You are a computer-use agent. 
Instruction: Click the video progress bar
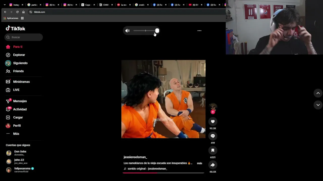coord(163,173)
